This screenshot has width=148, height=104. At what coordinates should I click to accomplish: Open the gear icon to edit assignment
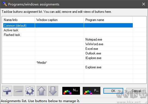pos(30,91)
